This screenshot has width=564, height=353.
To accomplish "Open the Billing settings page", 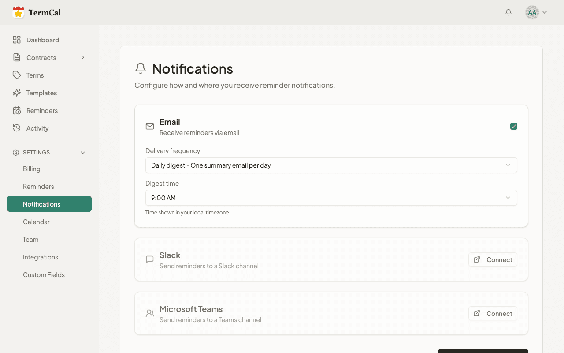I will 32,169.
